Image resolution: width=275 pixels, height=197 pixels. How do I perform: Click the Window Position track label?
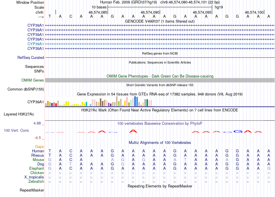(30, 2)
